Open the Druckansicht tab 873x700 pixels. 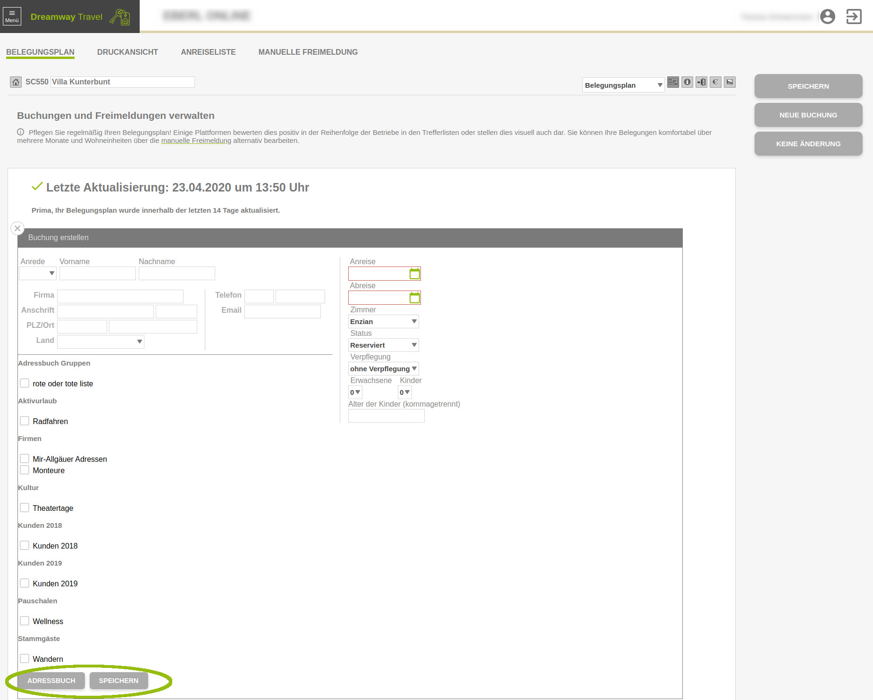127,52
